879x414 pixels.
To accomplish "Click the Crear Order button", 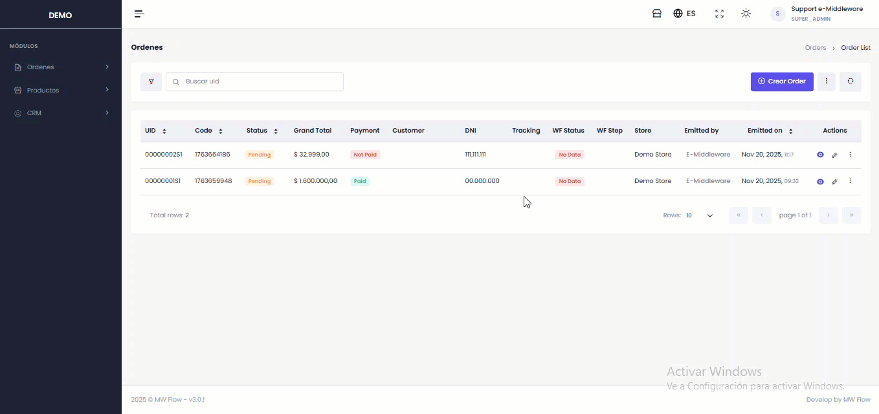I will click(x=781, y=82).
